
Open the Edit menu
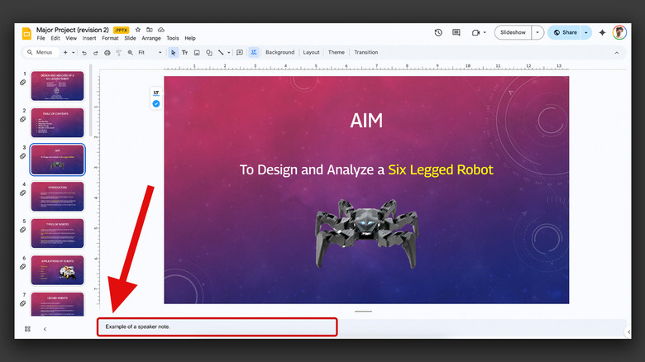coord(55,38)
